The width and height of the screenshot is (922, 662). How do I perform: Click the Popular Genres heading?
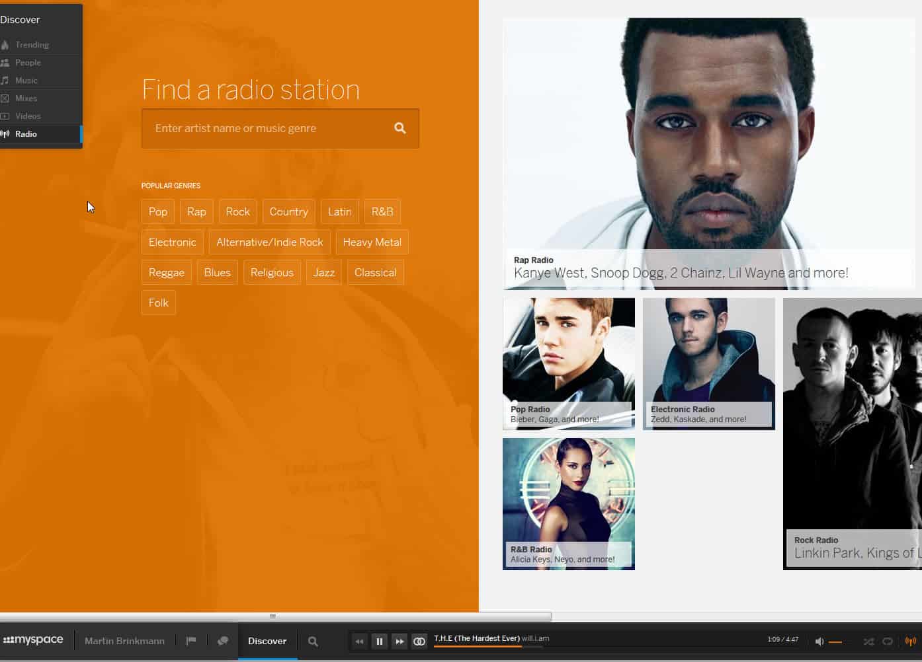click(x=171, y=186)
